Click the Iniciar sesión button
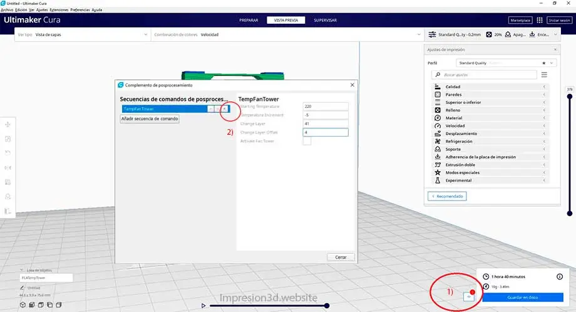Screen dimensions: 576x312 click(559, 20)
